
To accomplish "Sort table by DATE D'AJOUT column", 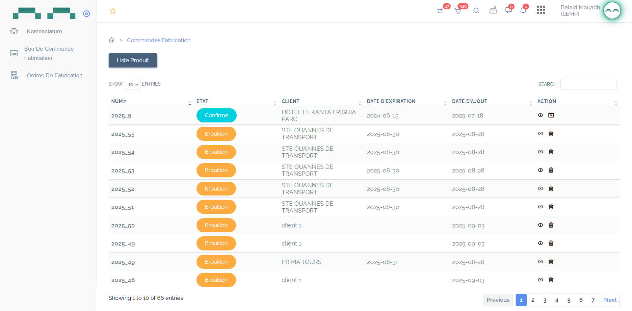I will tap(492, 101).
